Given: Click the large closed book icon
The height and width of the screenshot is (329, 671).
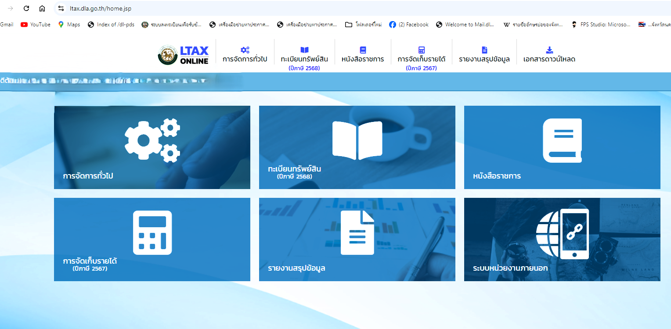Looking at the screenshot, I should point(562,140).
